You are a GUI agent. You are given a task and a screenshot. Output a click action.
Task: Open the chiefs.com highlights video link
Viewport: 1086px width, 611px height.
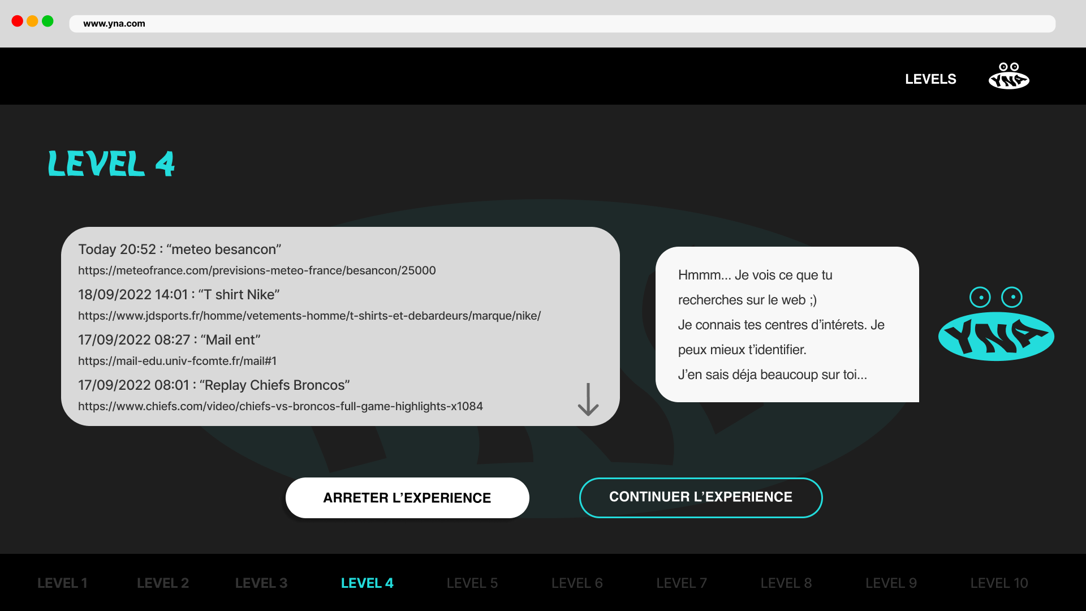(x=281, y=406)
